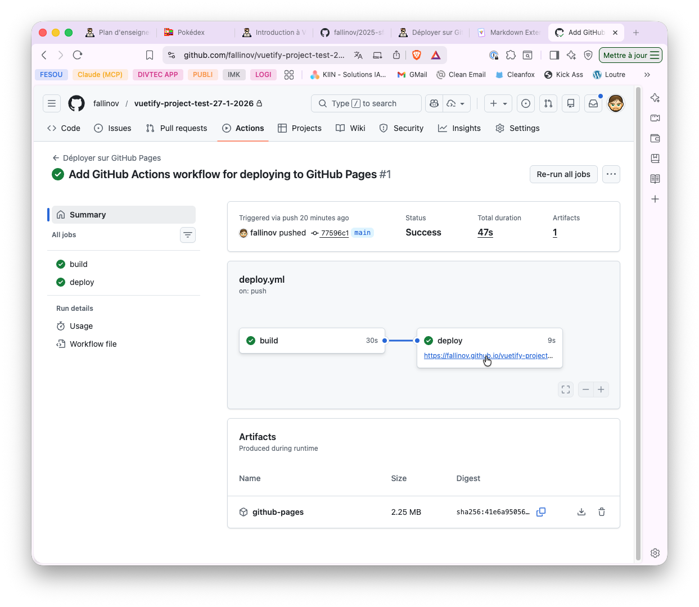Filter the All jobs list
This screenshot has height=607, width=699.
(187, 234)
